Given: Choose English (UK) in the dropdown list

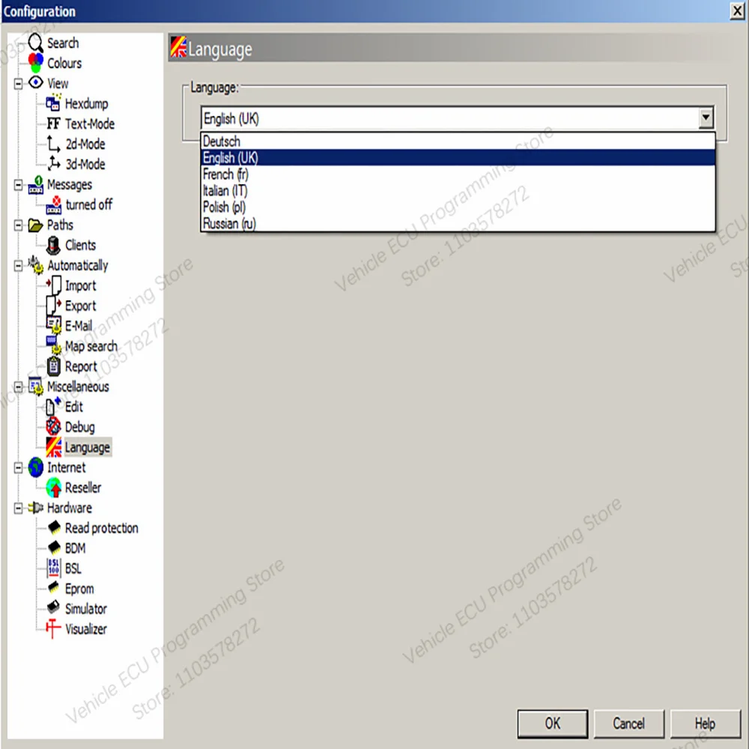Looking at the screenshot, I should (458, 157).
